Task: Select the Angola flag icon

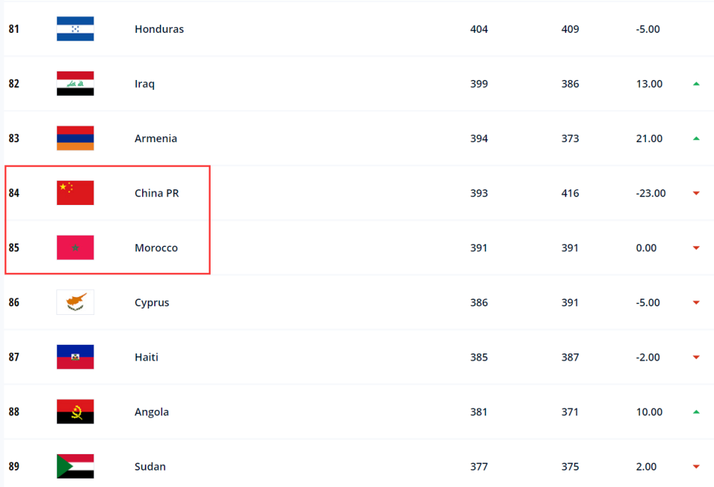Action: point(75,412)
